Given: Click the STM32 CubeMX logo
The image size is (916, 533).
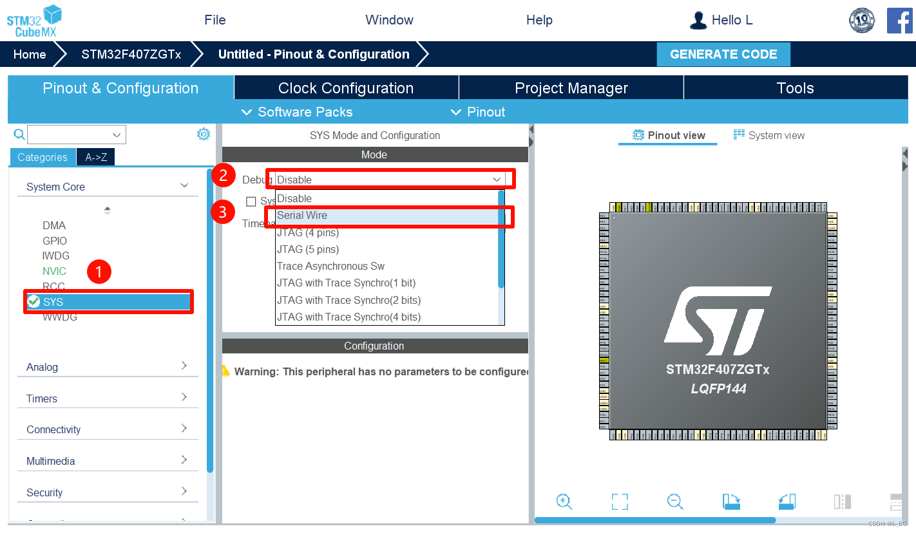Looking at the screenshot, I should 35,21.
